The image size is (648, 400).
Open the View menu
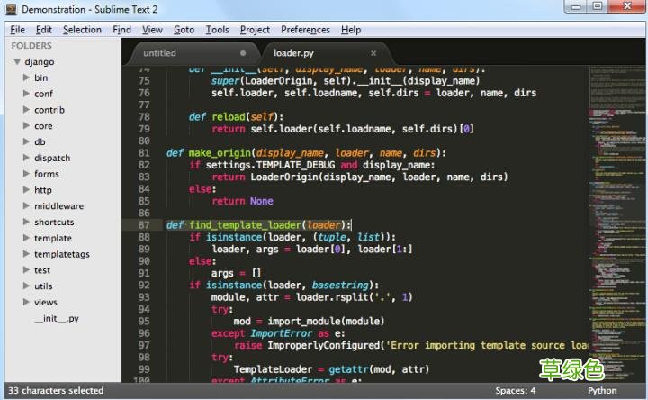pos(152,30)
